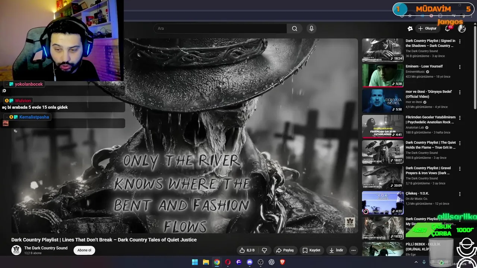Open options for The Quiet Holds the Flame

coord(460,143)
